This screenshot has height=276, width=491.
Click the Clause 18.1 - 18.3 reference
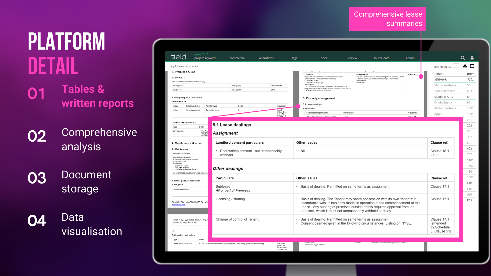click(440, 153)
